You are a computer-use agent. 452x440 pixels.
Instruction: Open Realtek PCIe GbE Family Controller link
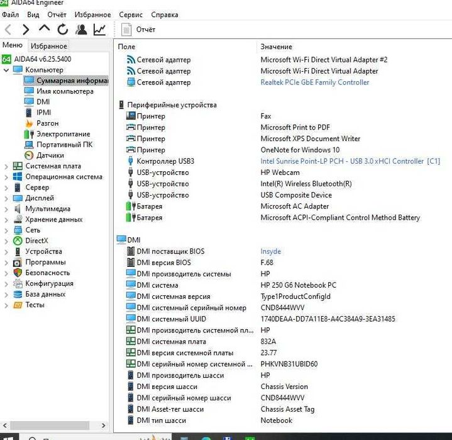click(x=315, y=82)
